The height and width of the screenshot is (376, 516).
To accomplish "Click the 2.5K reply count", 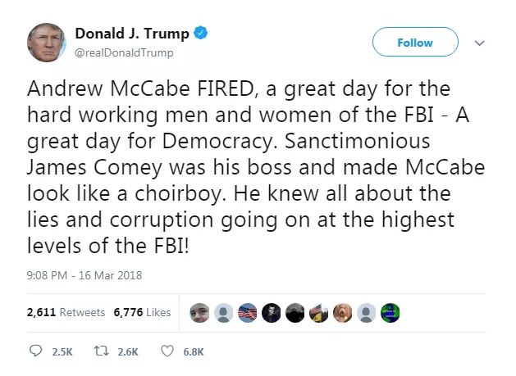I will [62, 351].
